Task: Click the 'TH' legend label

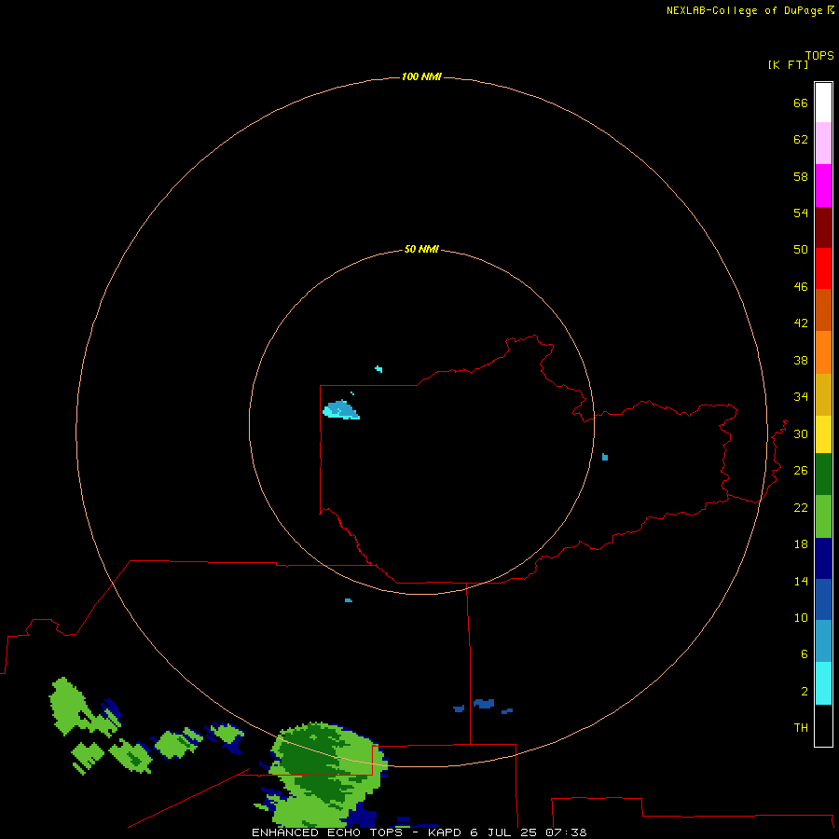Action: [801, 727]
